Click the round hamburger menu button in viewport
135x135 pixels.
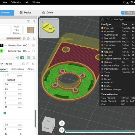62,123
